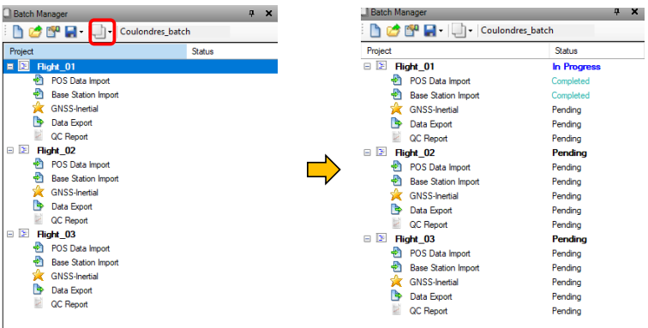Select Flight_03 project row in left panel
The image size is (648, 328).
point(57,235)
